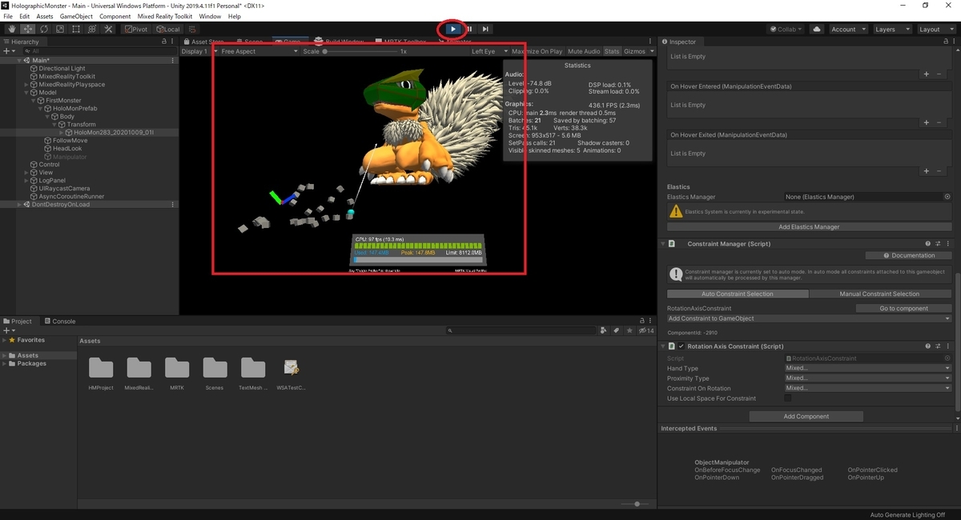Expand the Favorites folder tree
Image resolution: width=961 pixels, height=520 pixels.
(x=4, y=340)
